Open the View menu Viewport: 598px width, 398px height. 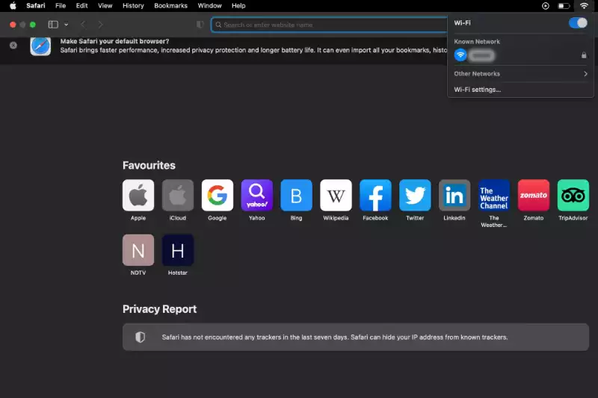[105, 6]
